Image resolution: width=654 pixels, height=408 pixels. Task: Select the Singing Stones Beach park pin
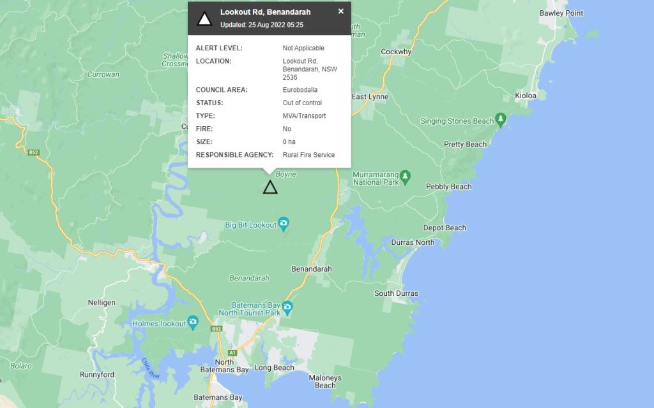501,120
